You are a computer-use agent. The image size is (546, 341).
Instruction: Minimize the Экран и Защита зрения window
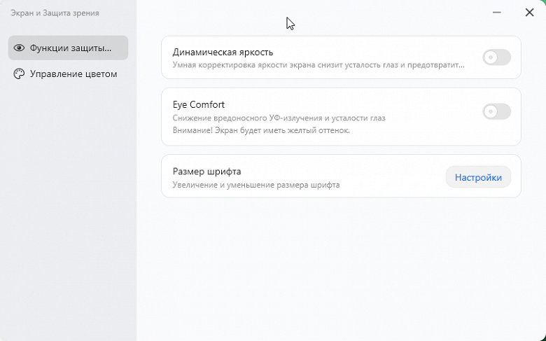point(497,13)
